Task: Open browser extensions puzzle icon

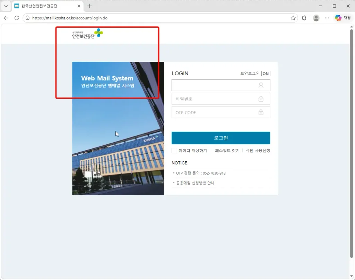Action: pos(304,18)
